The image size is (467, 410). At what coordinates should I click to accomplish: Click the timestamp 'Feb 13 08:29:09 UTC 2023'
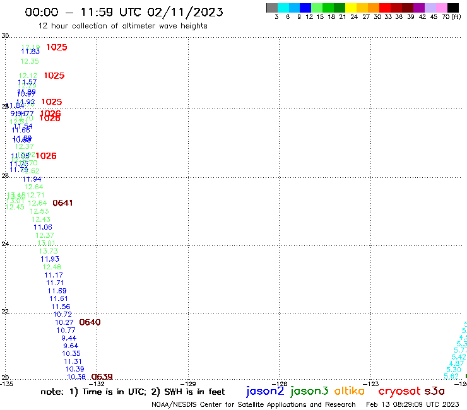(x=413, y=404)
